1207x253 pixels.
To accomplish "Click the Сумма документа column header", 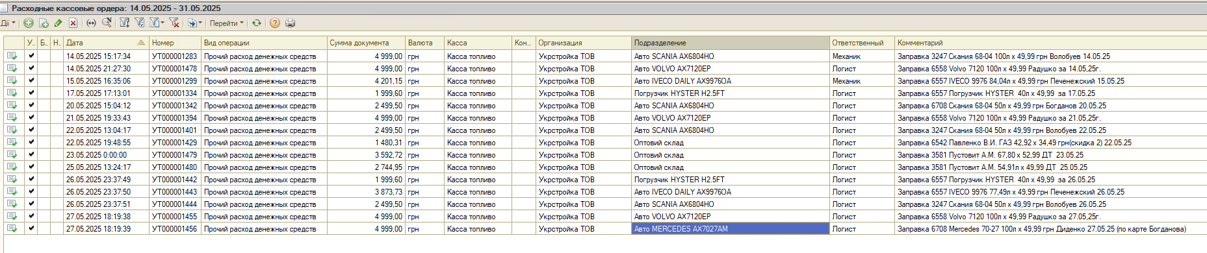I will tap(366, 43).
